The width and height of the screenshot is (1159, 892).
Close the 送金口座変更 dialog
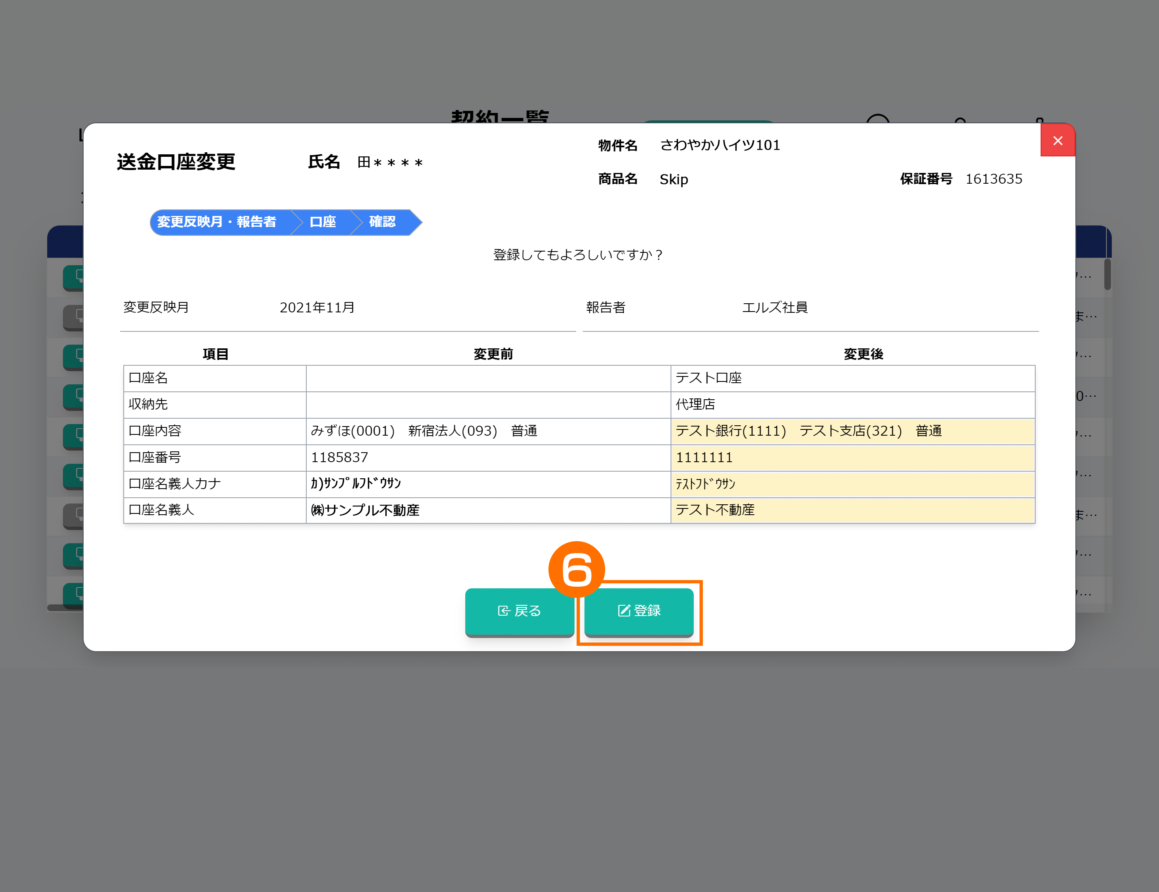click(1057, 141)
